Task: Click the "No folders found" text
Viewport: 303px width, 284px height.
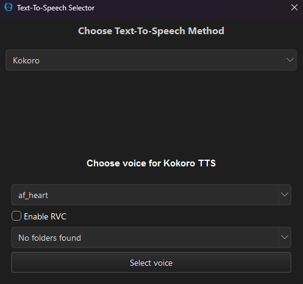Action: pyautogui.click(x=49, y=238)
